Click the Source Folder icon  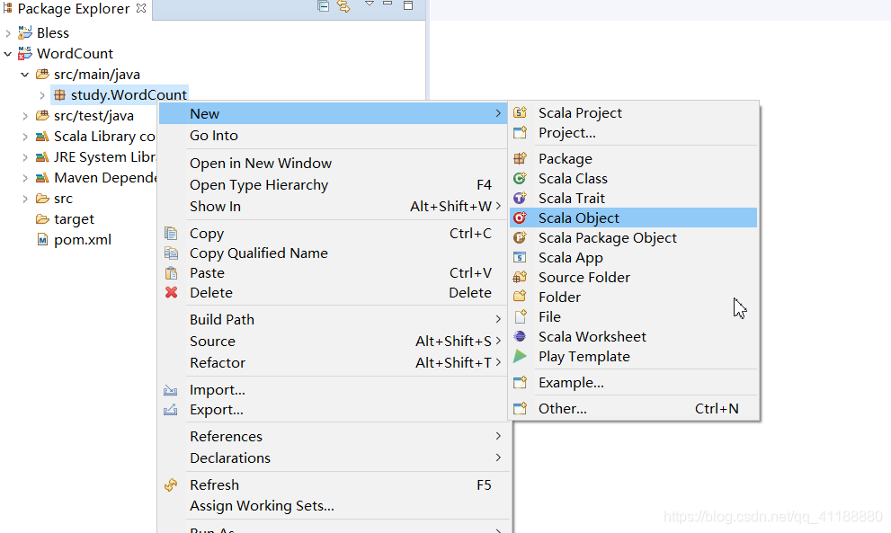point(520,278)
